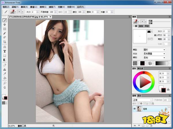Click the current tool icon on options bar
The height and width of the screenshot is (129, 173).
(x=6, y=12)
